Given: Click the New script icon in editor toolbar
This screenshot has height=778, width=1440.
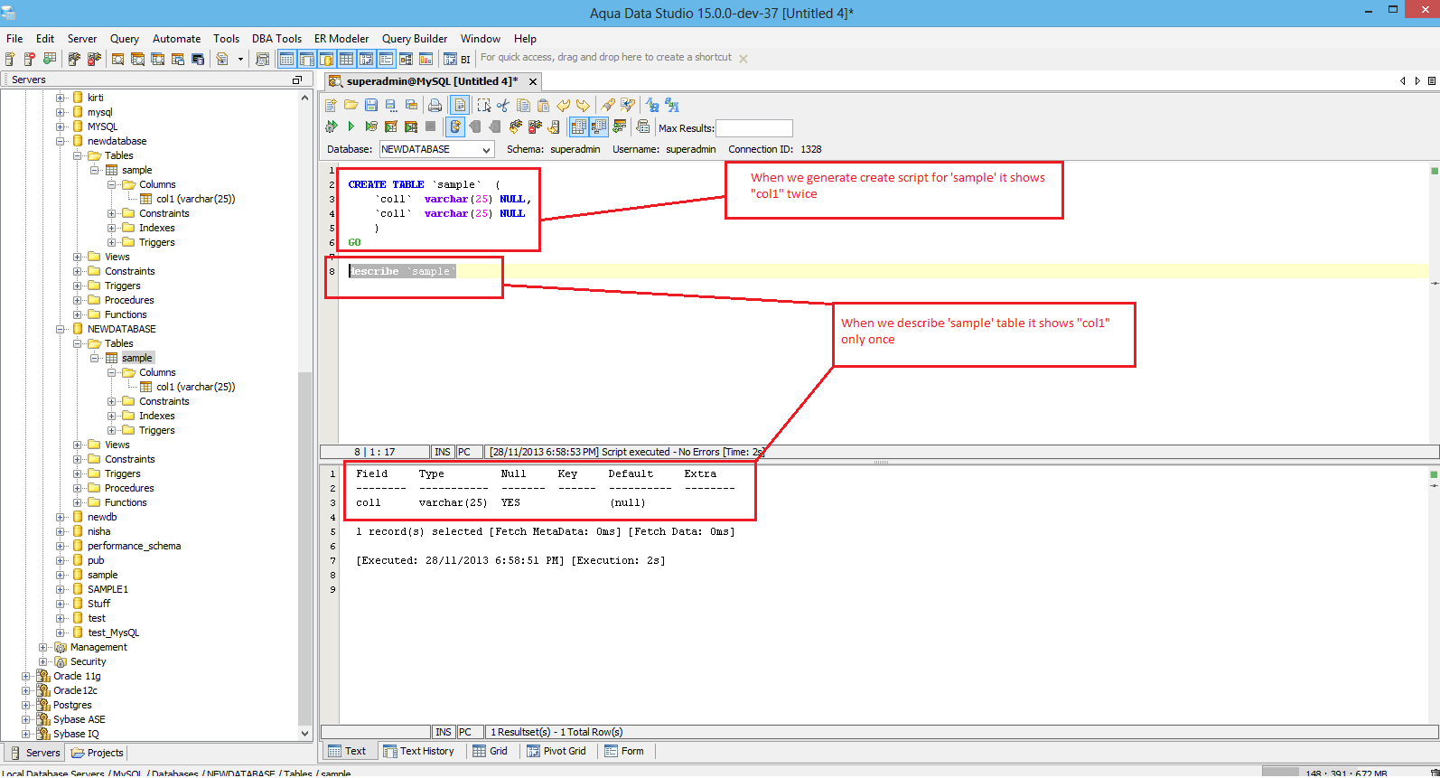Looking at the screenshot, I should click(x=331, y=106).
